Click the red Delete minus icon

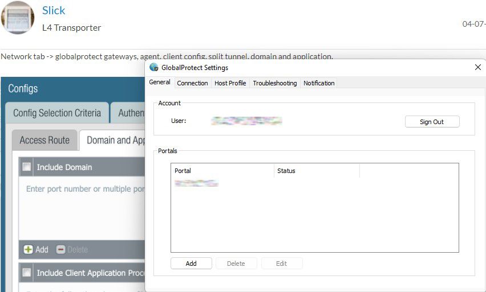[x=61, y=249]
